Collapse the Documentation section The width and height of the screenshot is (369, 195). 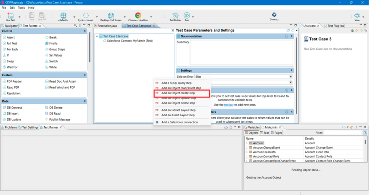coord(292,36)
